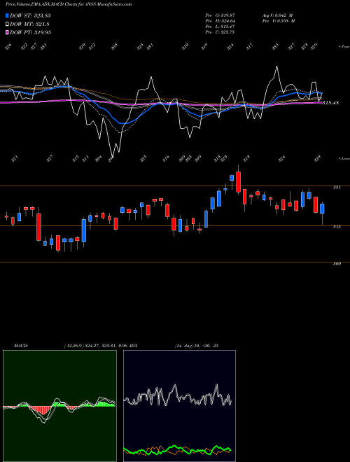Click the 'Pre V: 0.558 M' volume value

[x=279, y=21]
